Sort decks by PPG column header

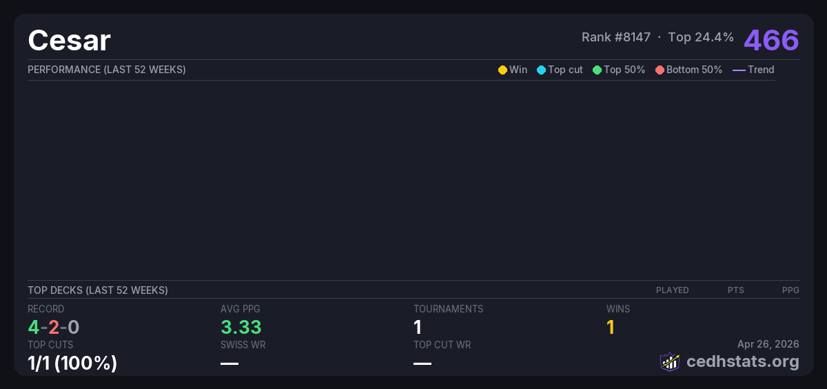click(790, 290)
